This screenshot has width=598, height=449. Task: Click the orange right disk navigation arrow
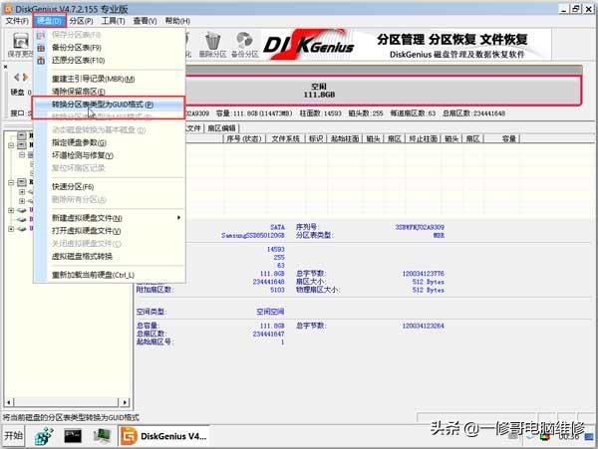[x=25, y=78]
